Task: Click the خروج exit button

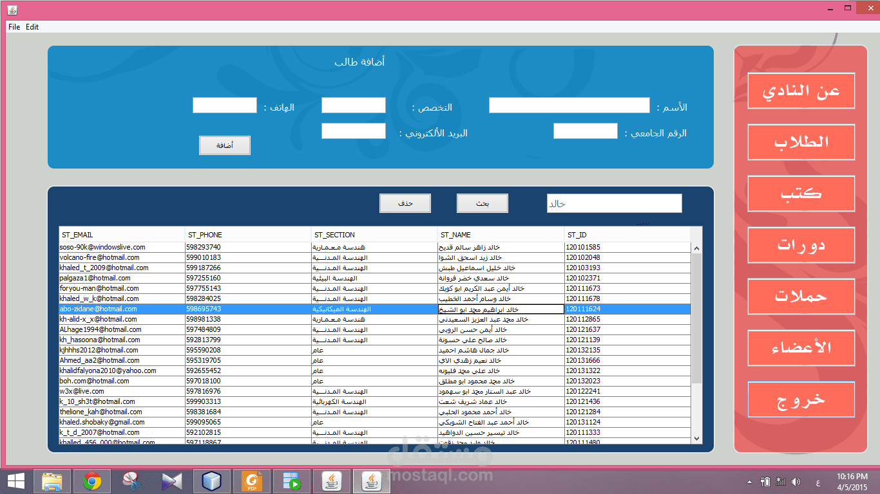Action: pos(801,399)
